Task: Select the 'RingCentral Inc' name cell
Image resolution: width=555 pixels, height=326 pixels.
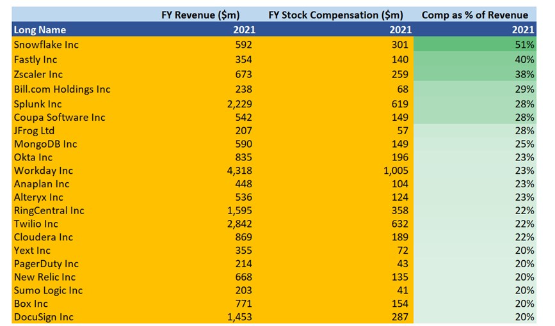Action: (49, 210)
